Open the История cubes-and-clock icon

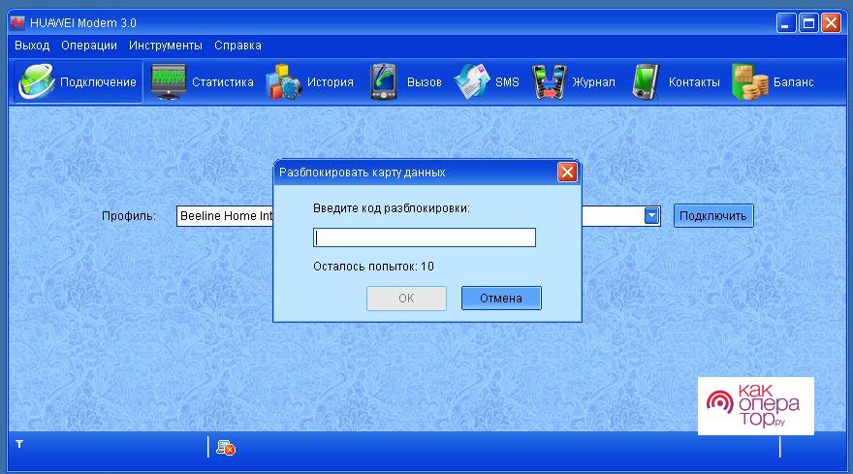pos(283,82)
